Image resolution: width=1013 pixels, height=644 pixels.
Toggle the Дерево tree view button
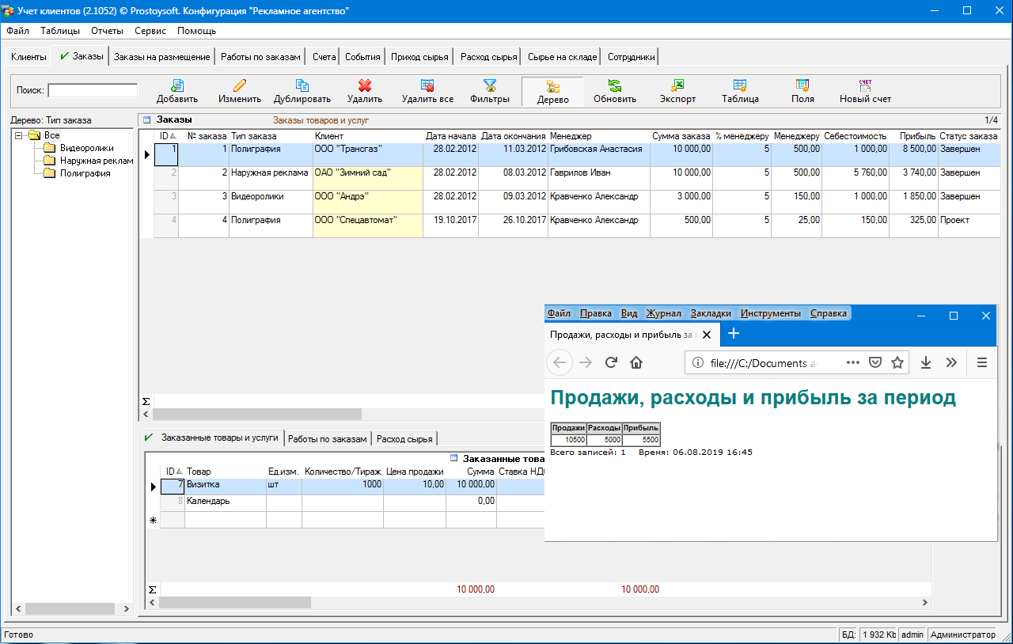click(x=552, y=91)
